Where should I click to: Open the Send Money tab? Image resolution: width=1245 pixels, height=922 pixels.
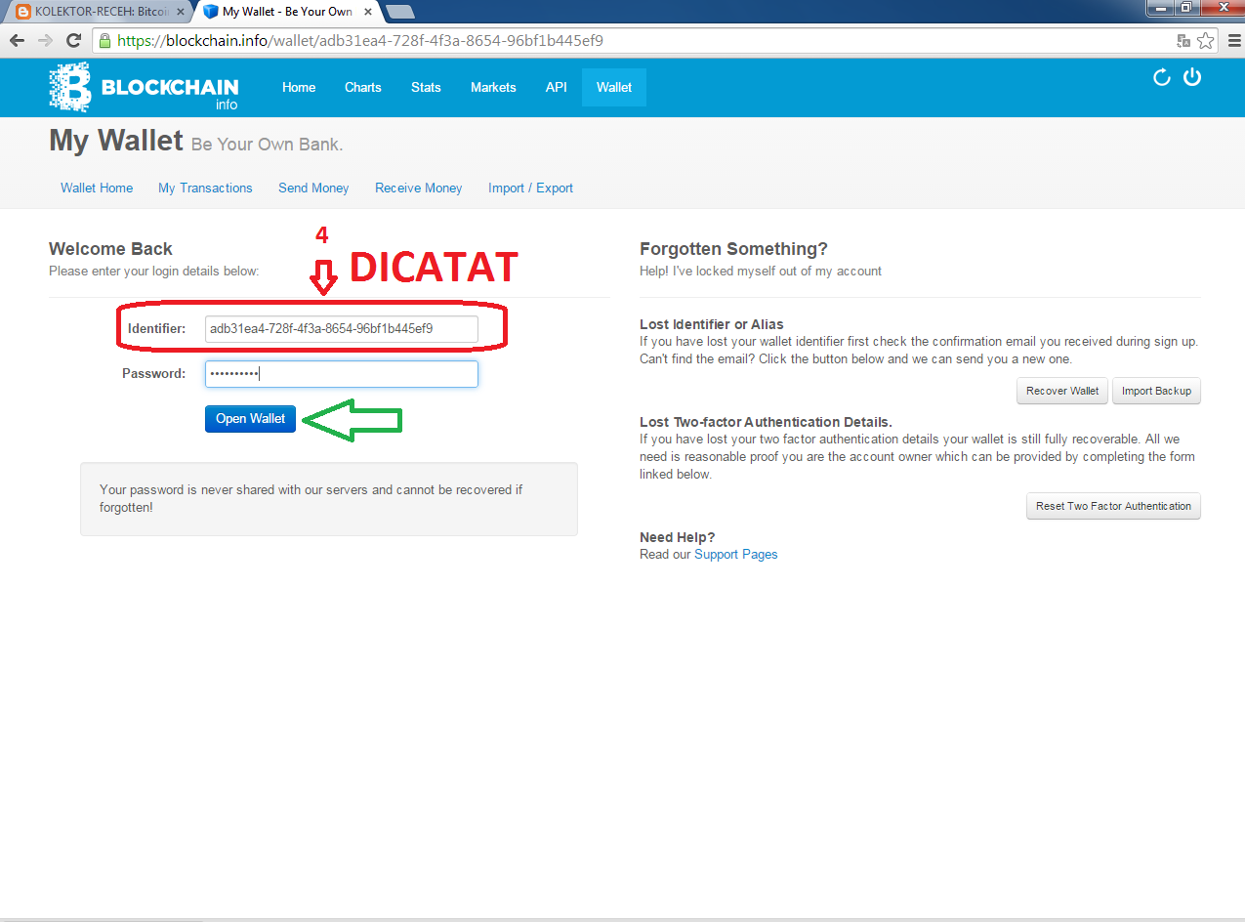click(313, 188)
